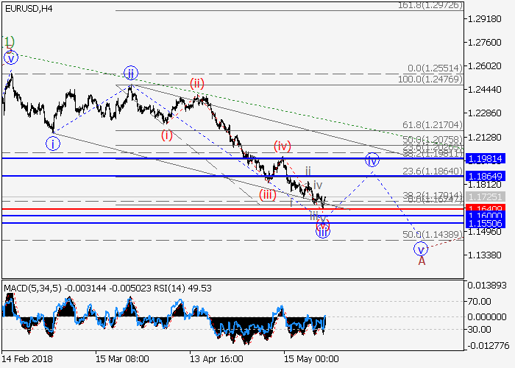515x368 pixels.
Task: Click the red (i) wave label
Action: tap(167, 135)
